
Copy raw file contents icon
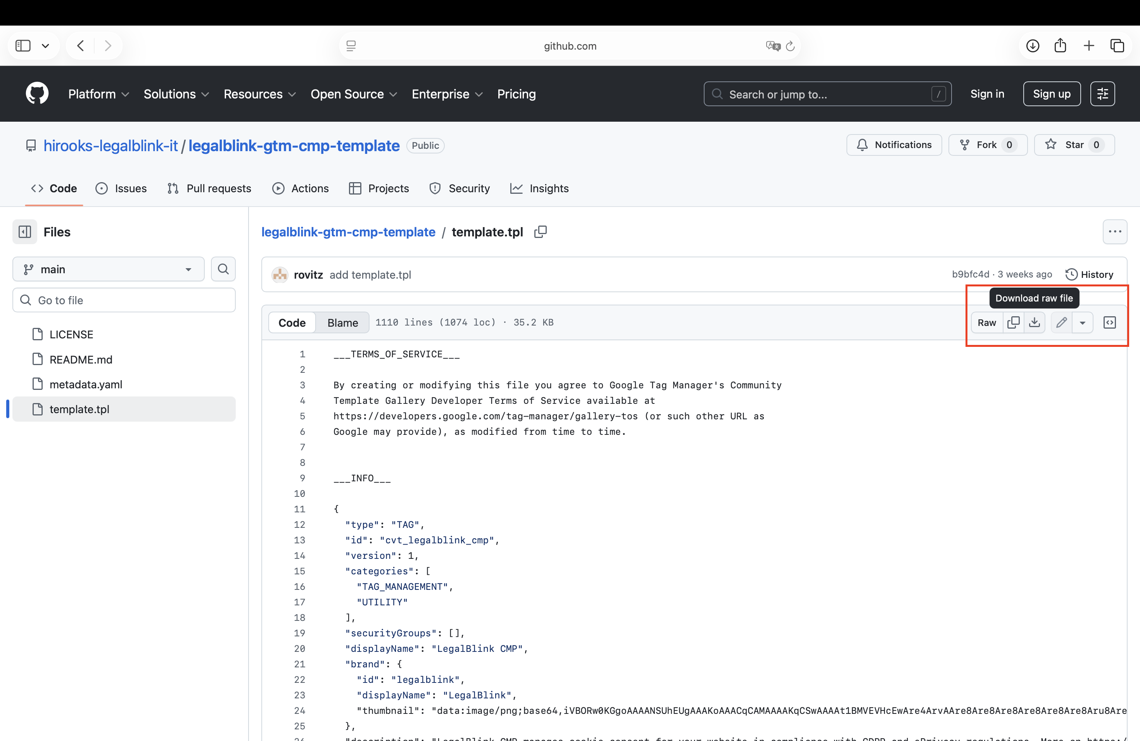(x=1013, y=322)
